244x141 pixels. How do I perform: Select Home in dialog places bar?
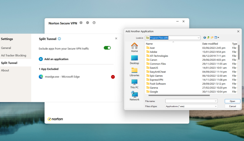(134, 48)
